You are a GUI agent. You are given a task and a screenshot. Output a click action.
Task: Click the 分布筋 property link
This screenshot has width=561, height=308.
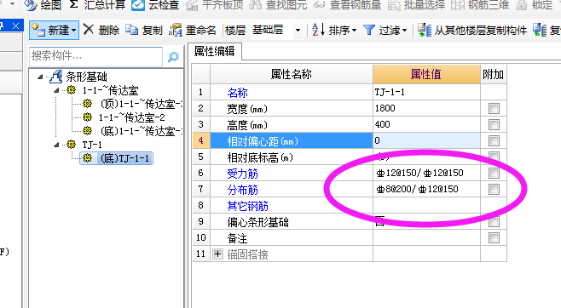click(242, 190)
